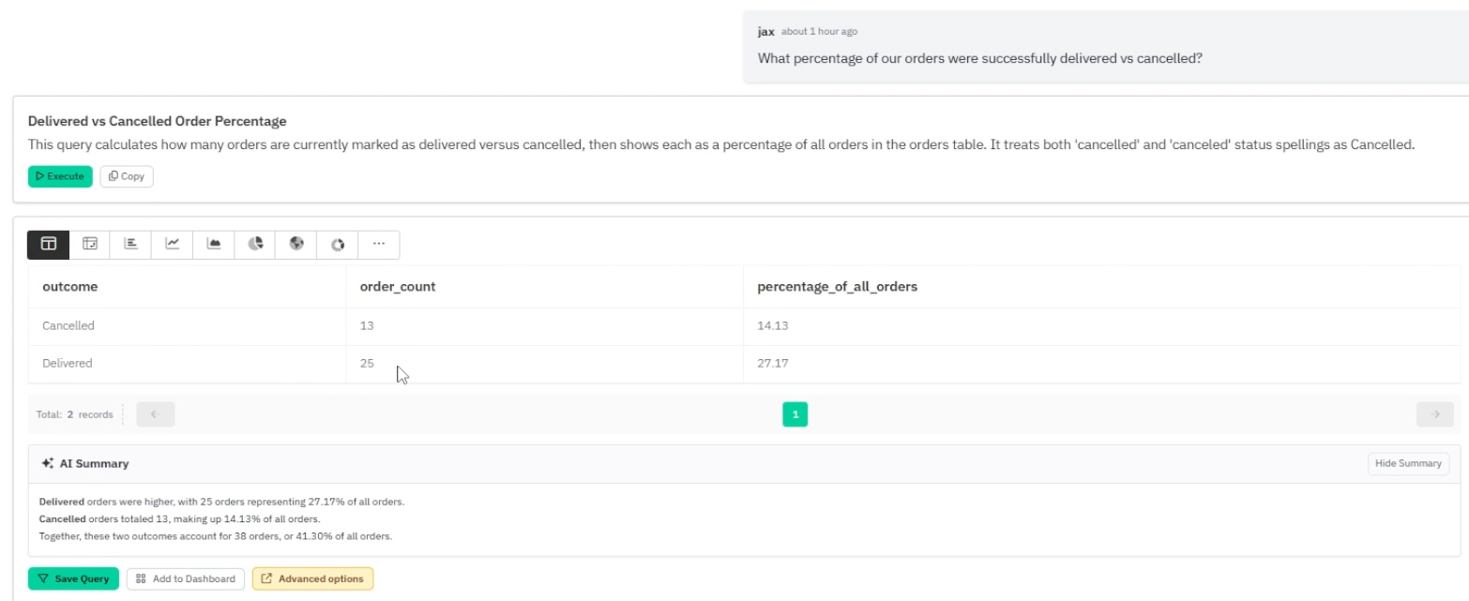Go to next results page arrow
Screen dimensions: 1469x601
(1434, 413)
